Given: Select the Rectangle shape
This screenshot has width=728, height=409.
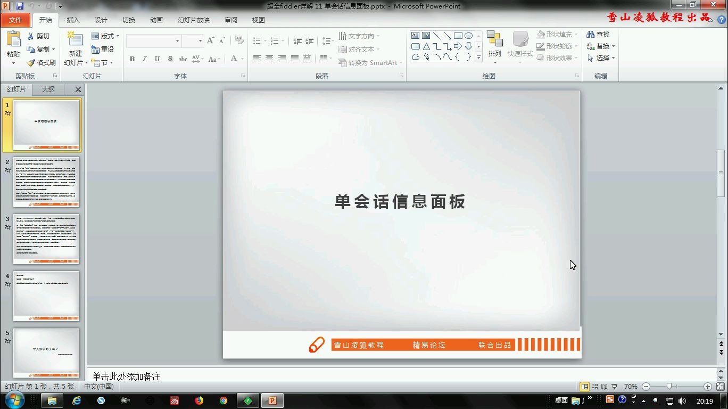Looking at the screenshot, I should [x=458, y=36].
